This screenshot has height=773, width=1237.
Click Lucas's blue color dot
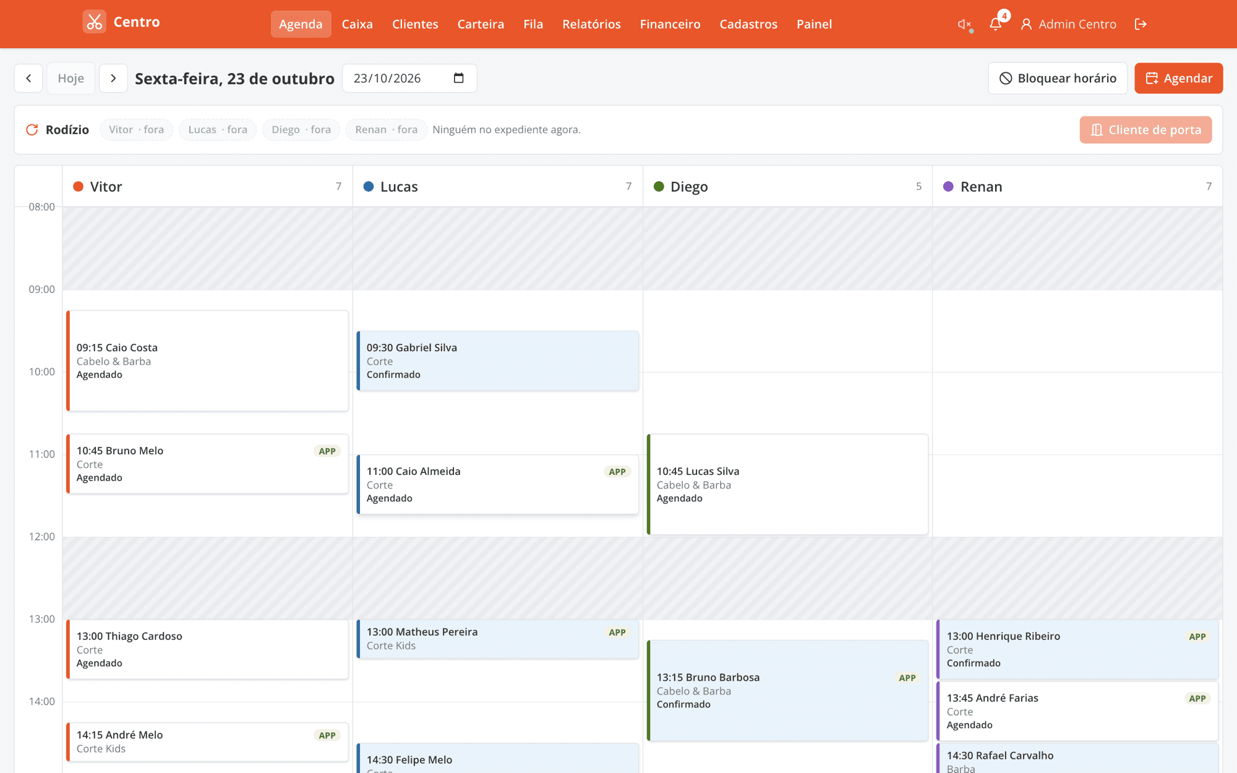(x=369, y=187)
